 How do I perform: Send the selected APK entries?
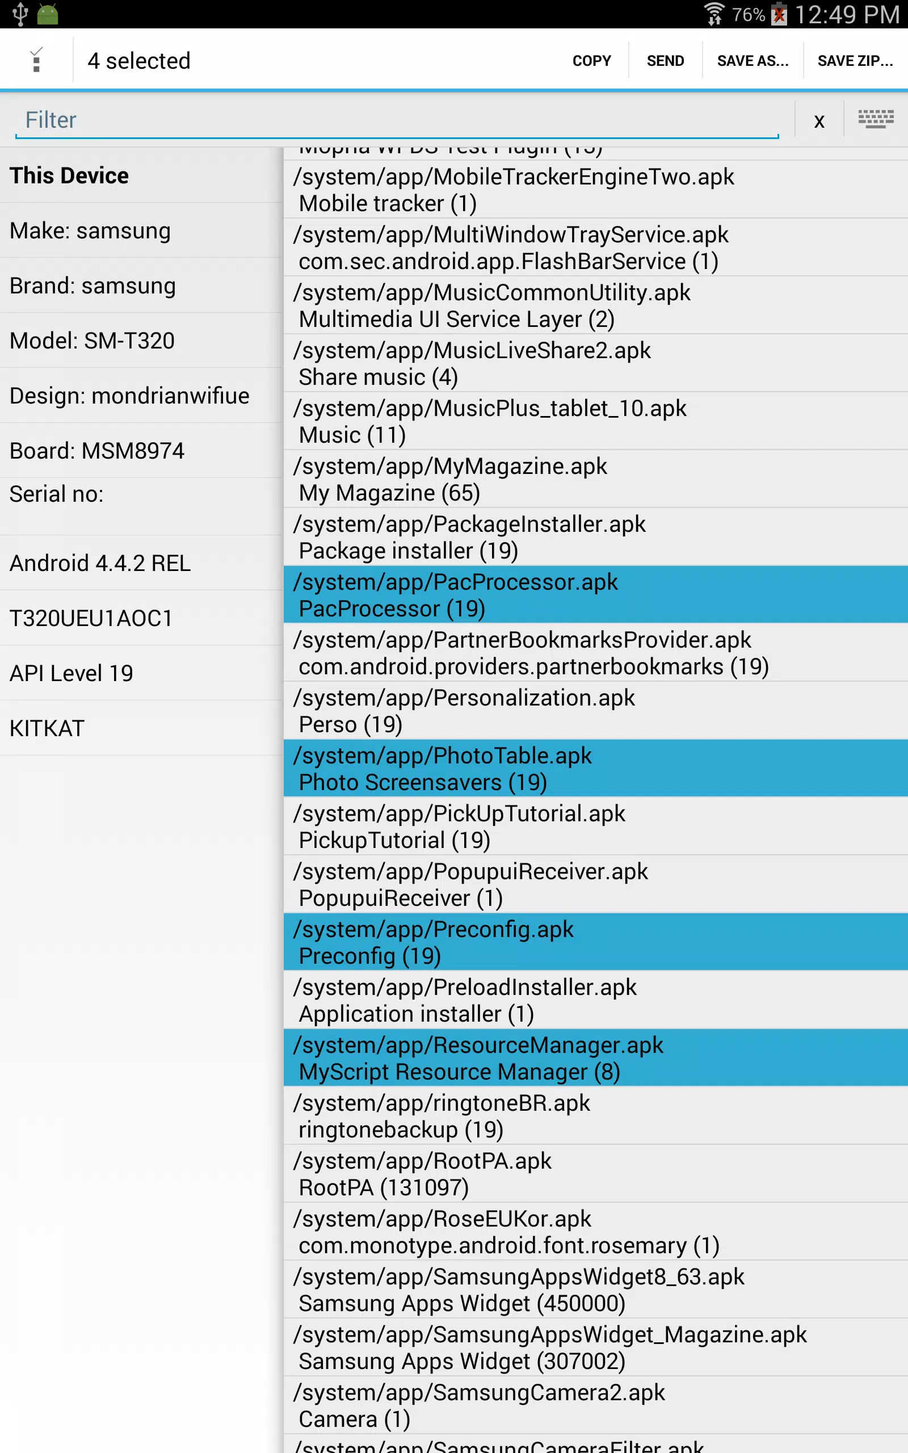[x=665, y=61]
